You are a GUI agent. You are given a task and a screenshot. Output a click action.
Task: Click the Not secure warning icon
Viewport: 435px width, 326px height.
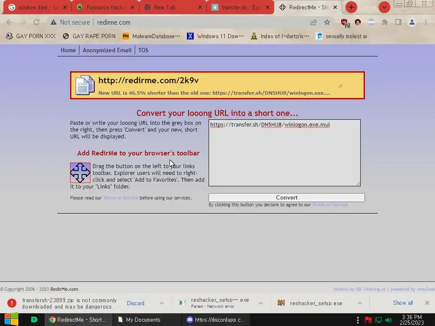54,22
